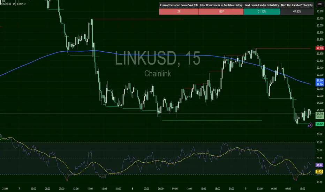Click the 80.00 RSI axis label
325x192 pixels.
tap(319, 134)
